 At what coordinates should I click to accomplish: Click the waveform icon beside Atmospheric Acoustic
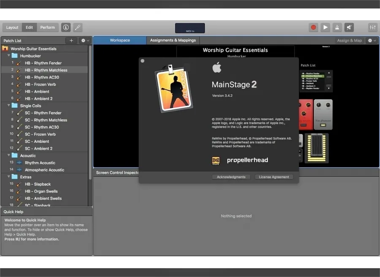(x=19, y=170)
